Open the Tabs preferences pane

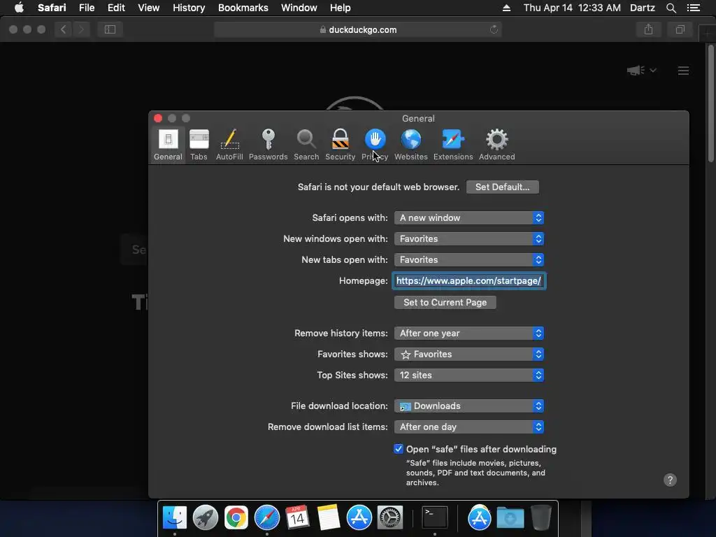point(199,145)
